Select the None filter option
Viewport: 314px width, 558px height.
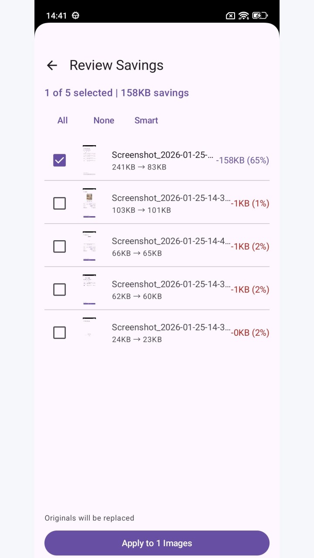pos(104,120)
